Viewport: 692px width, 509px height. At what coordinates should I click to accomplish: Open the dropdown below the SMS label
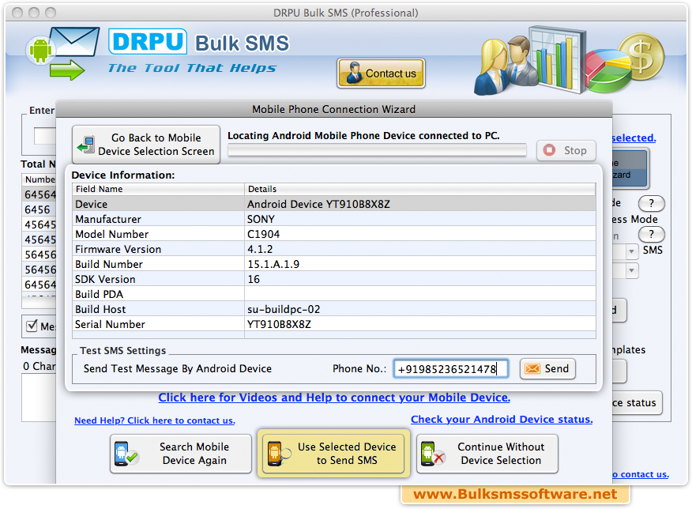[x=631, y=270]
